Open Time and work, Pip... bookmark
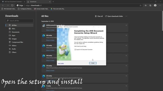 58,9
